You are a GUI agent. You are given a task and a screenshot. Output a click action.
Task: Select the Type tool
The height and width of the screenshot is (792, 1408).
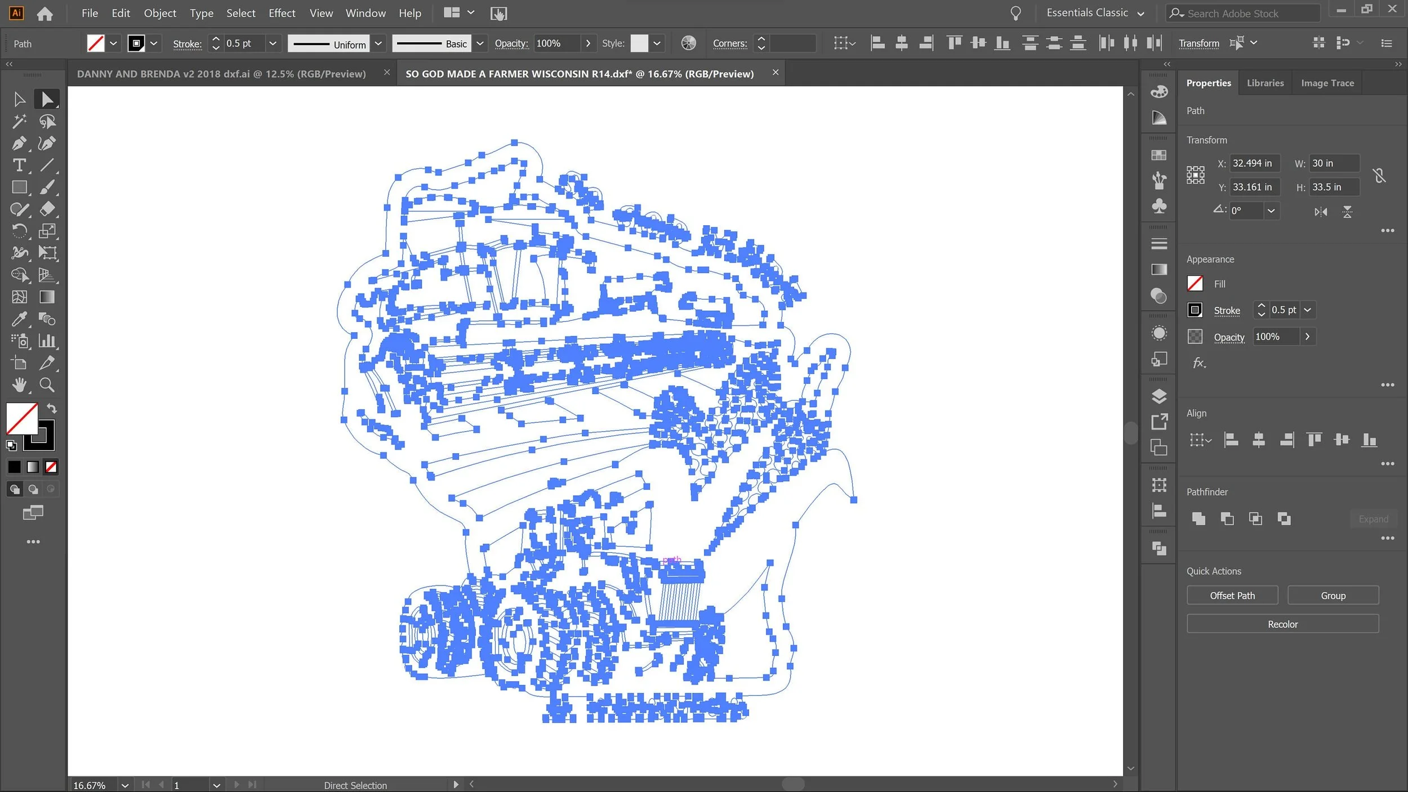click(x=19, y=165)
